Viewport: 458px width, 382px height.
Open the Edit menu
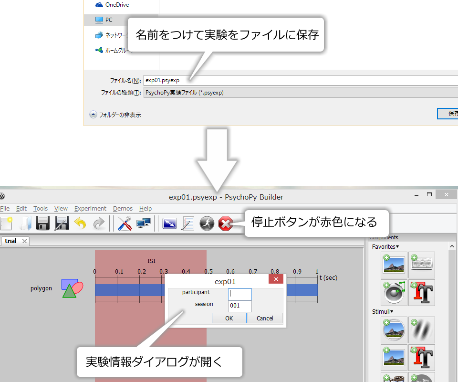coord(21,208)
